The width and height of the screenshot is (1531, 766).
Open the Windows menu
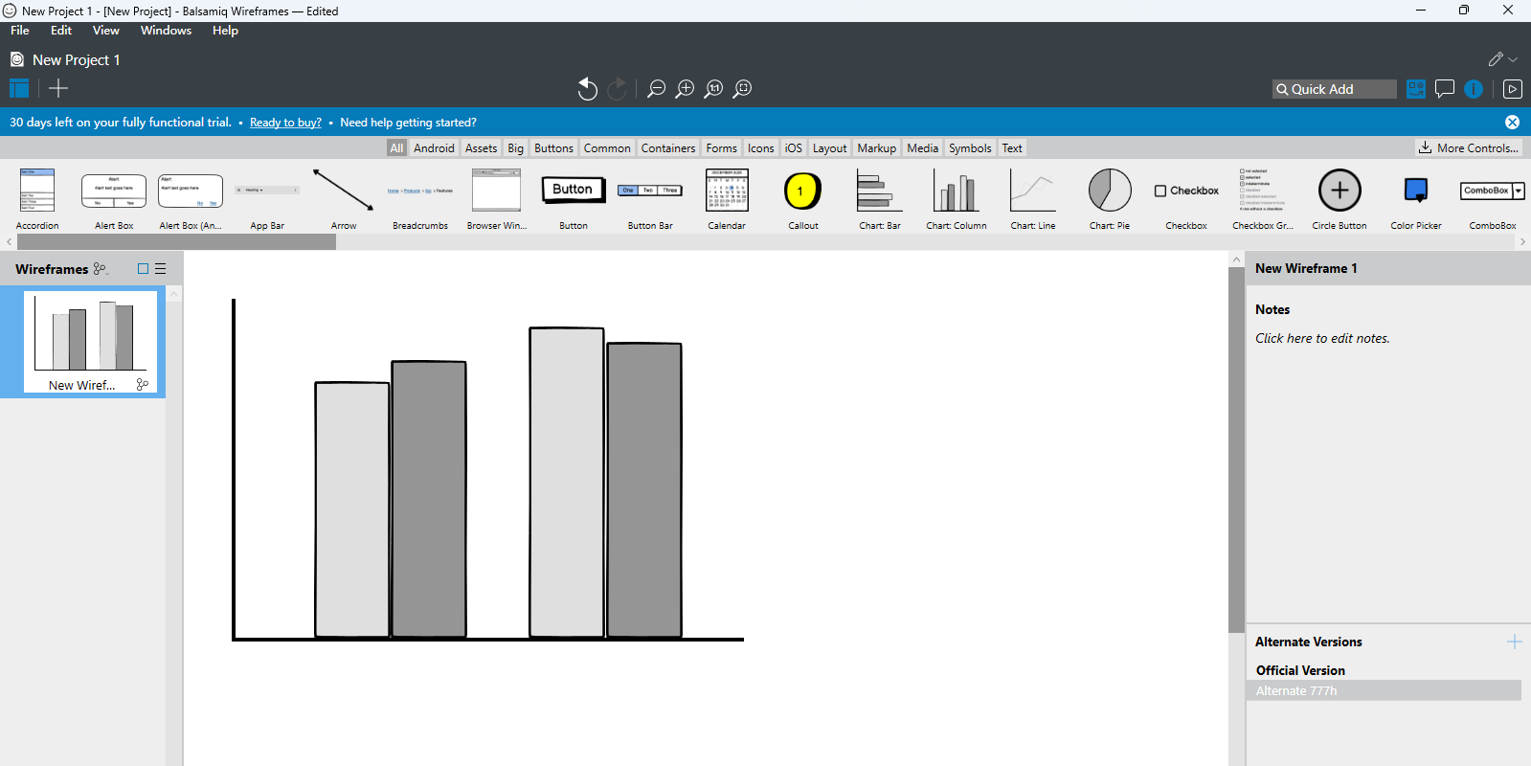[166, 31]
